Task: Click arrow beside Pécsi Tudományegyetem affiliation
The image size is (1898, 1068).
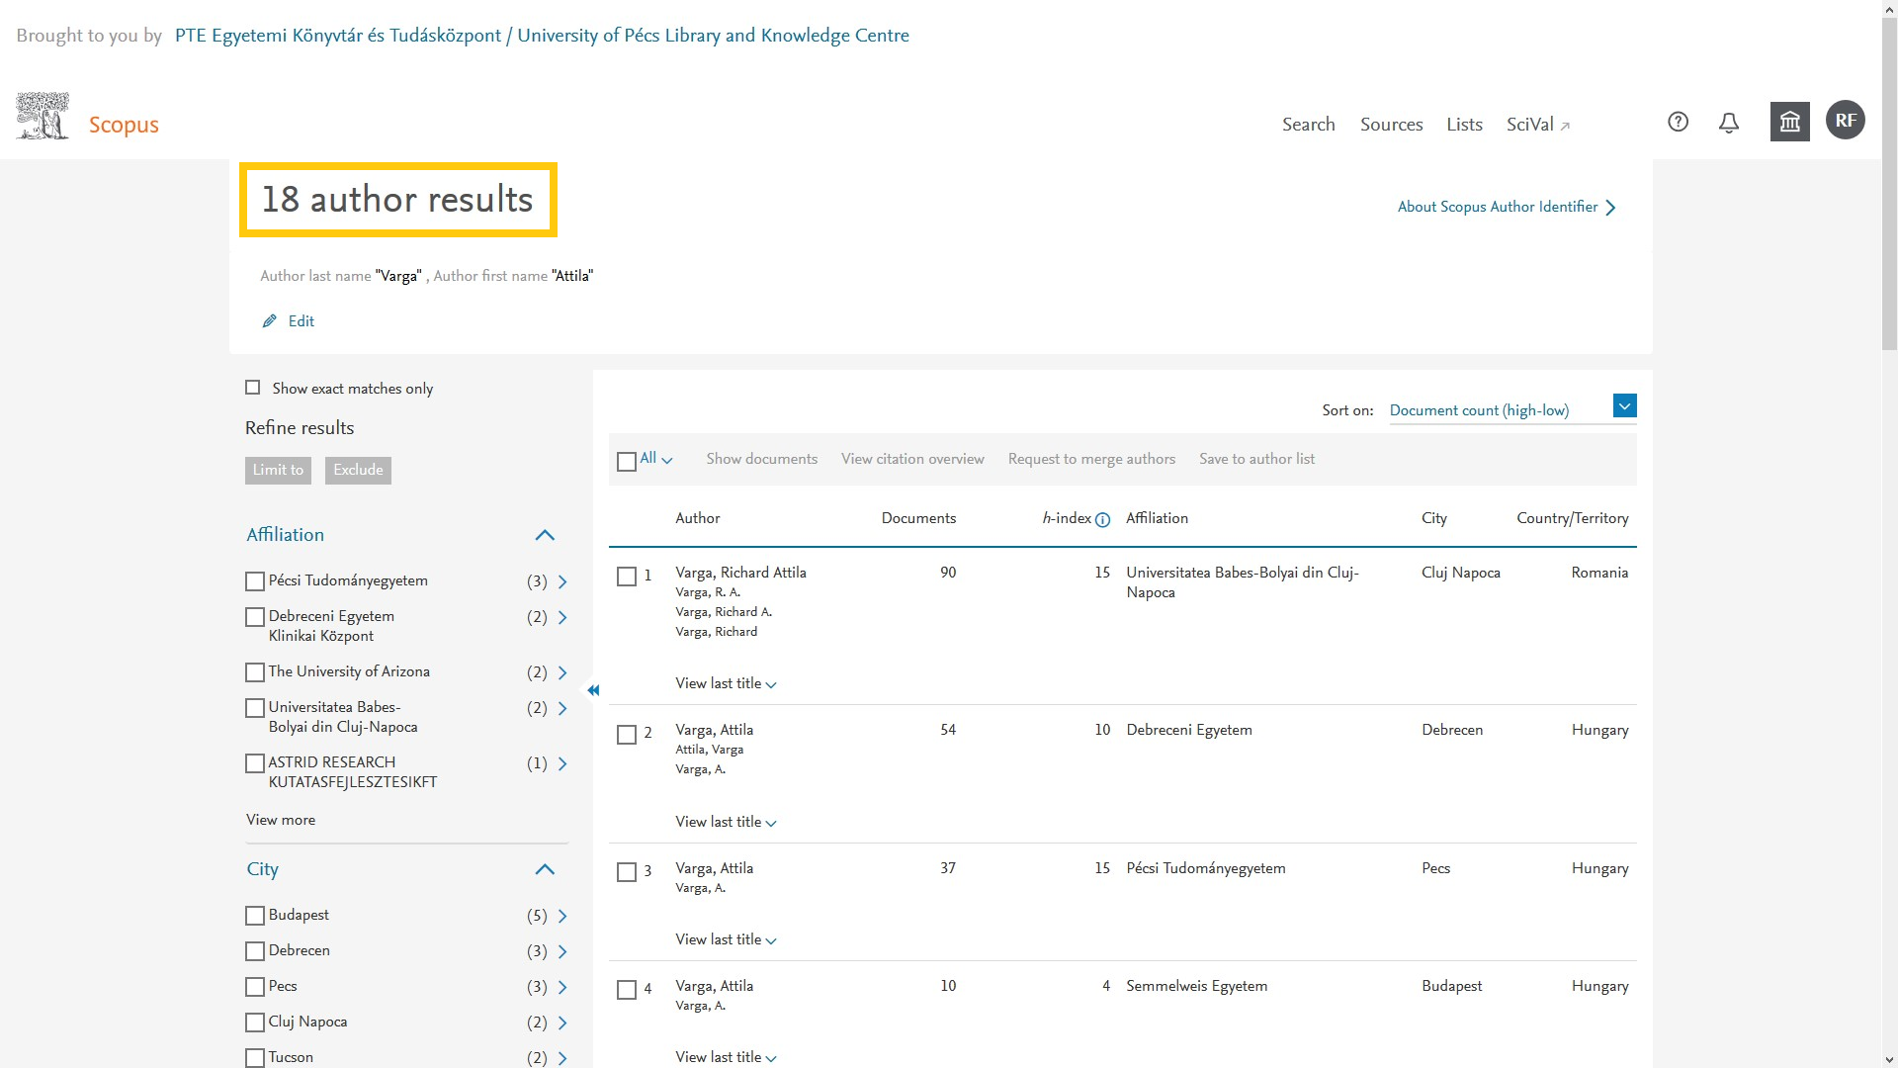Action: coord(562,581)
